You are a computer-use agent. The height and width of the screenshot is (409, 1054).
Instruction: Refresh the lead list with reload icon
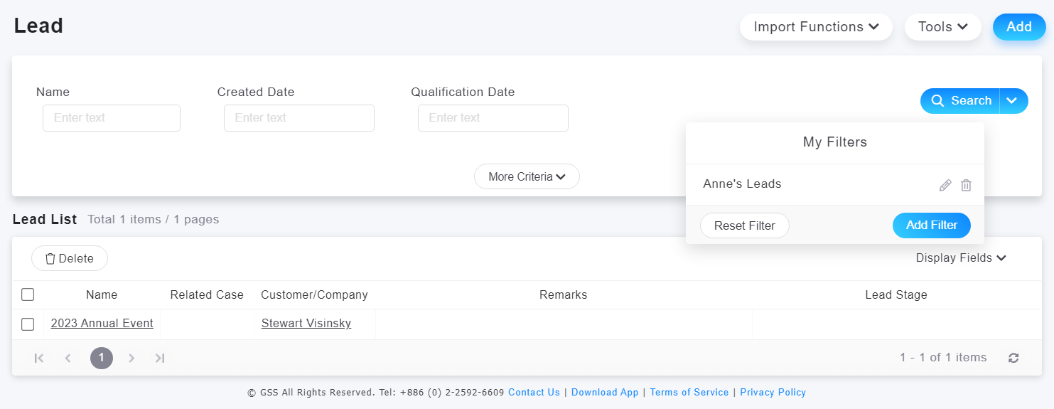[x=1013, y=358]
